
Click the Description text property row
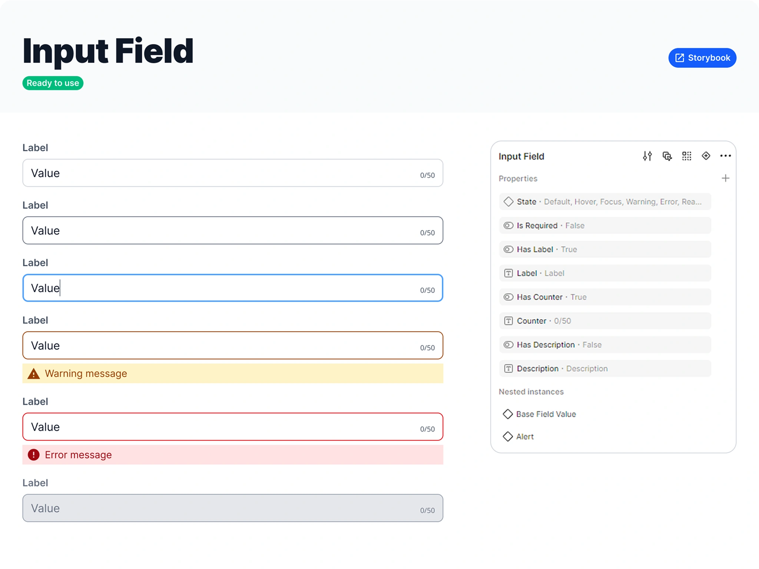pyautogui.click(x=604, y=368)
